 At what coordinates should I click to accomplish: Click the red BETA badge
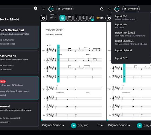[x=3, y=82]
